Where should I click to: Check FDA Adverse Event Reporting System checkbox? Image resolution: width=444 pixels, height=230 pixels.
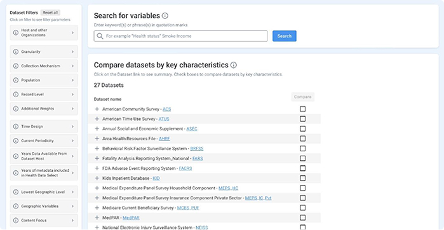[x=303, y=168]
